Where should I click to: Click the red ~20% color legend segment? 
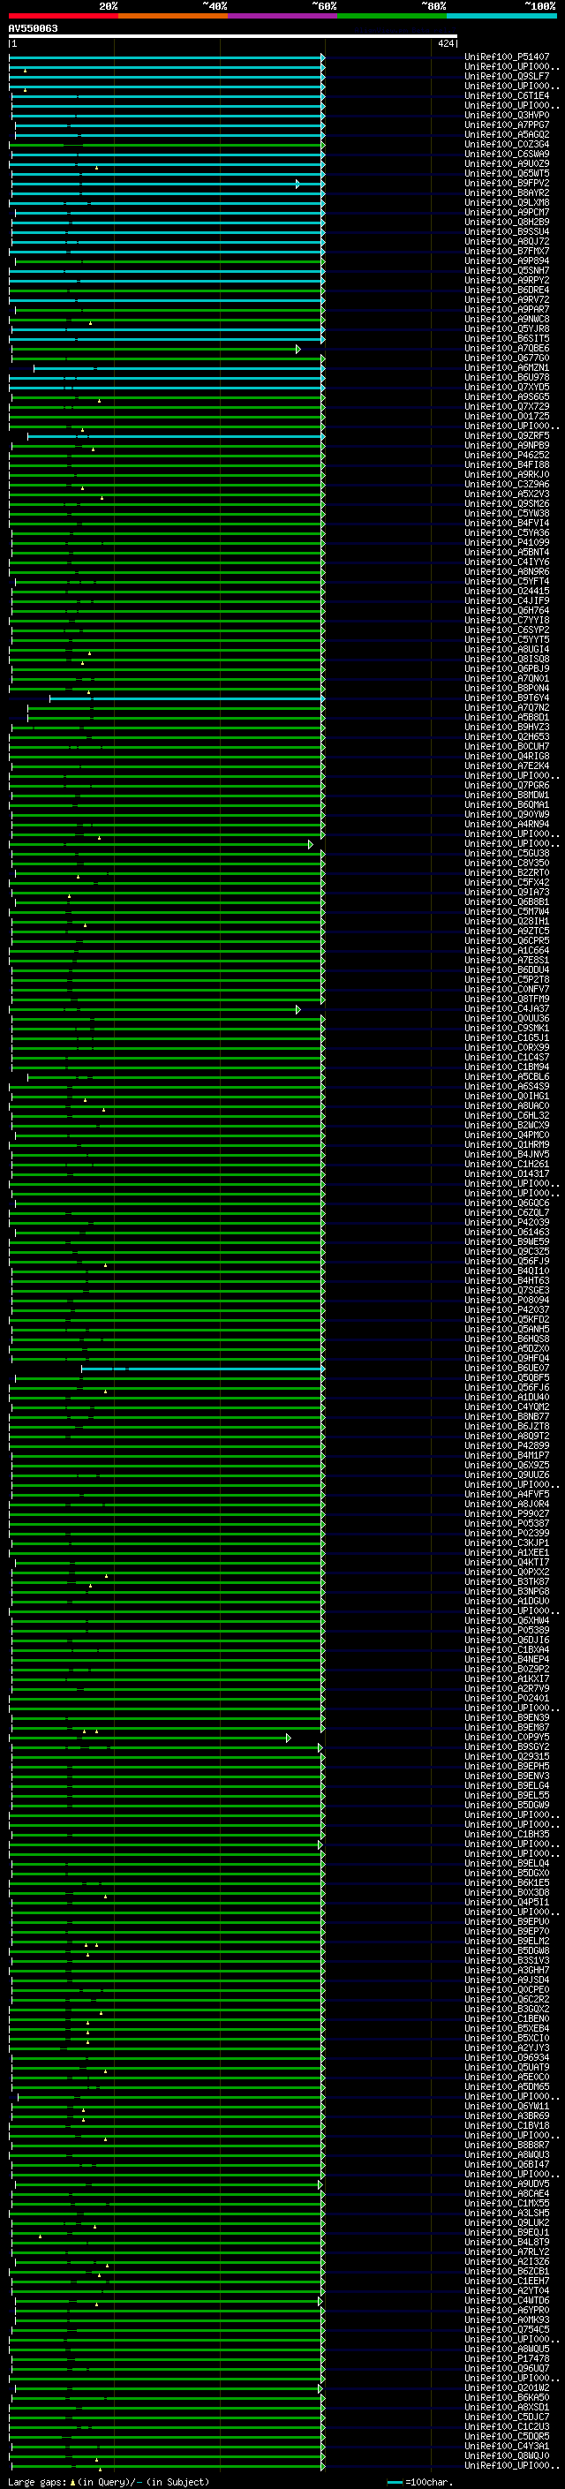(63, 17)
